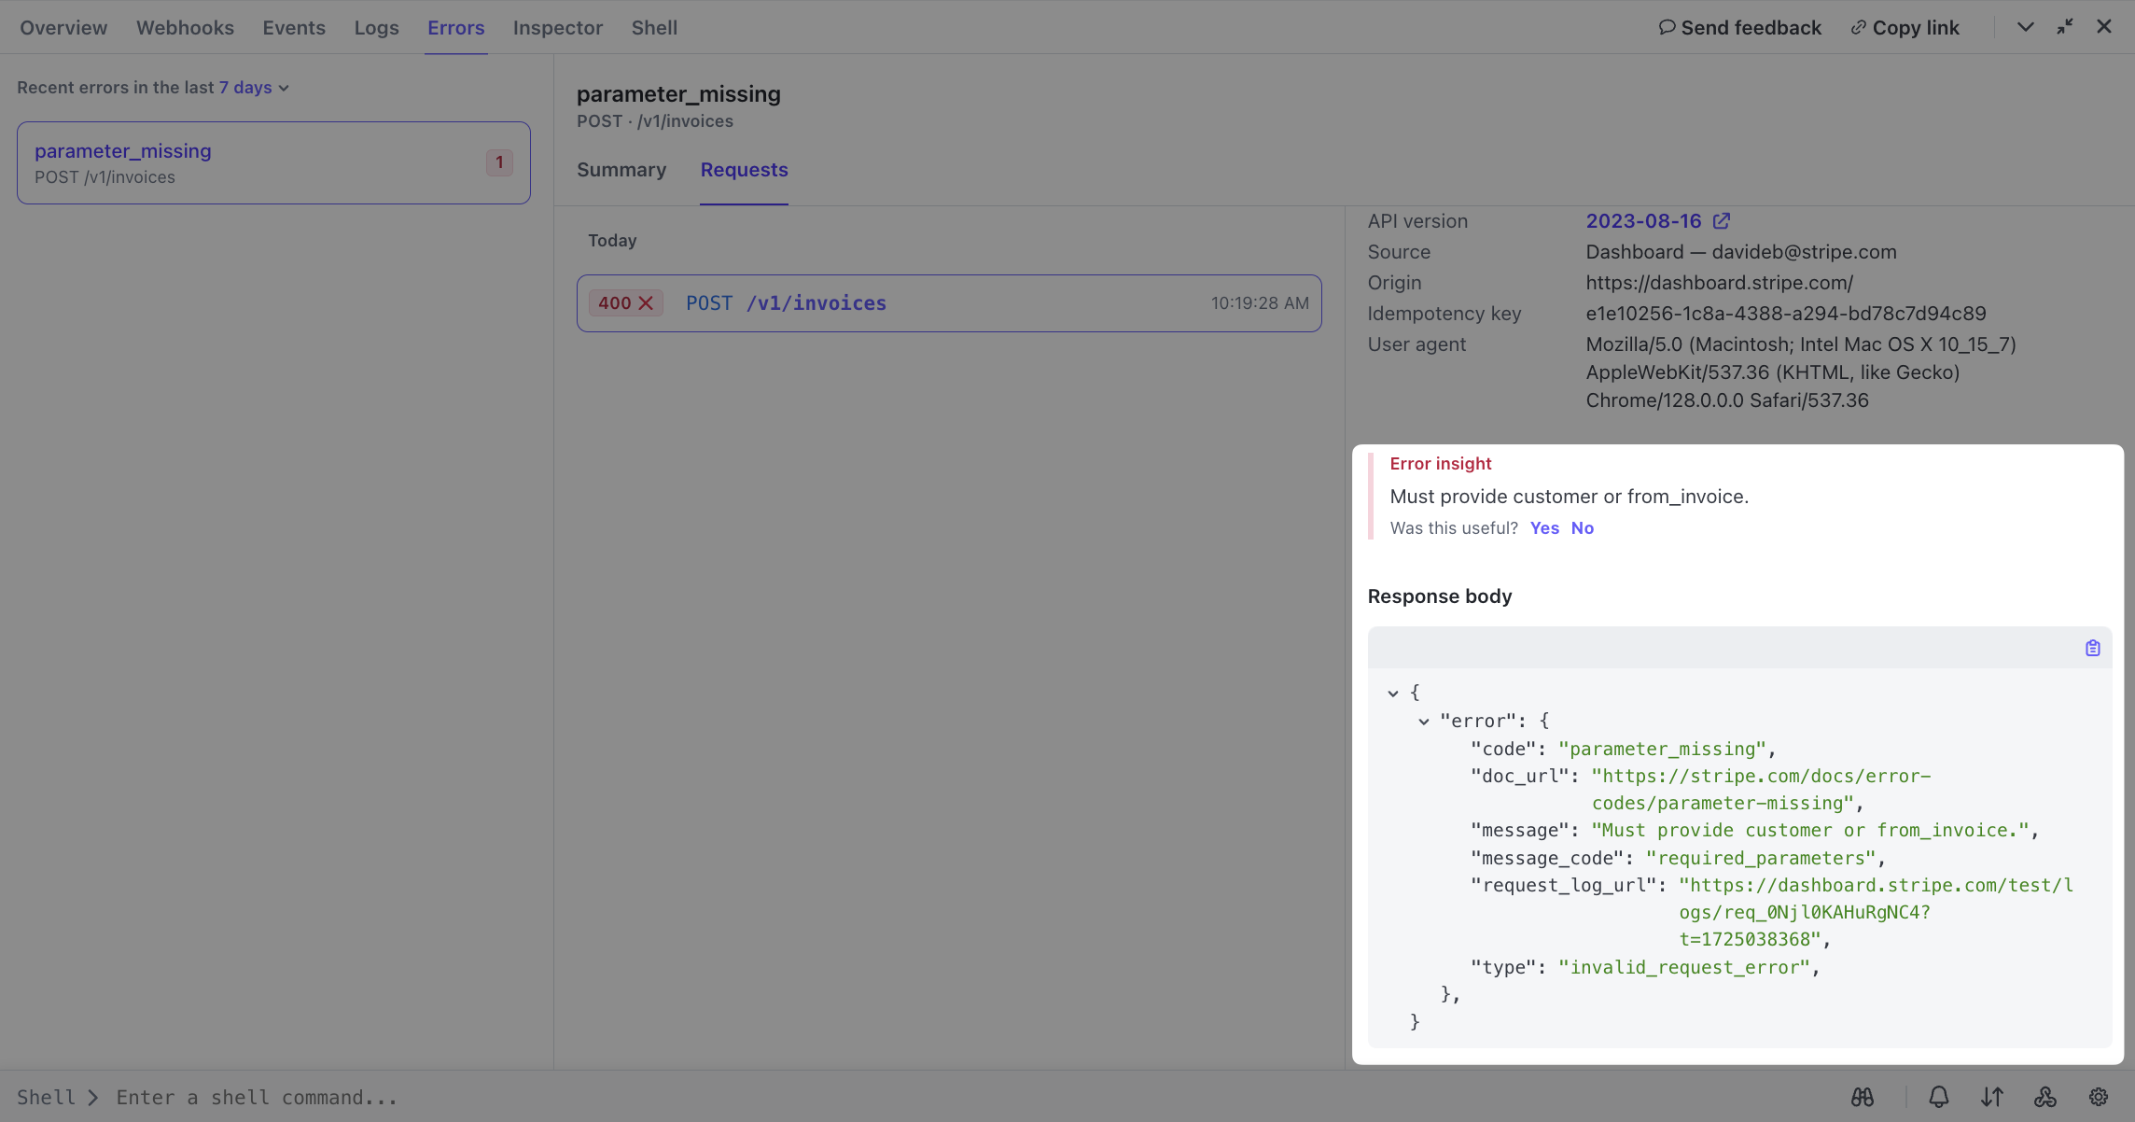Click Send feedback

point(1740,28)
